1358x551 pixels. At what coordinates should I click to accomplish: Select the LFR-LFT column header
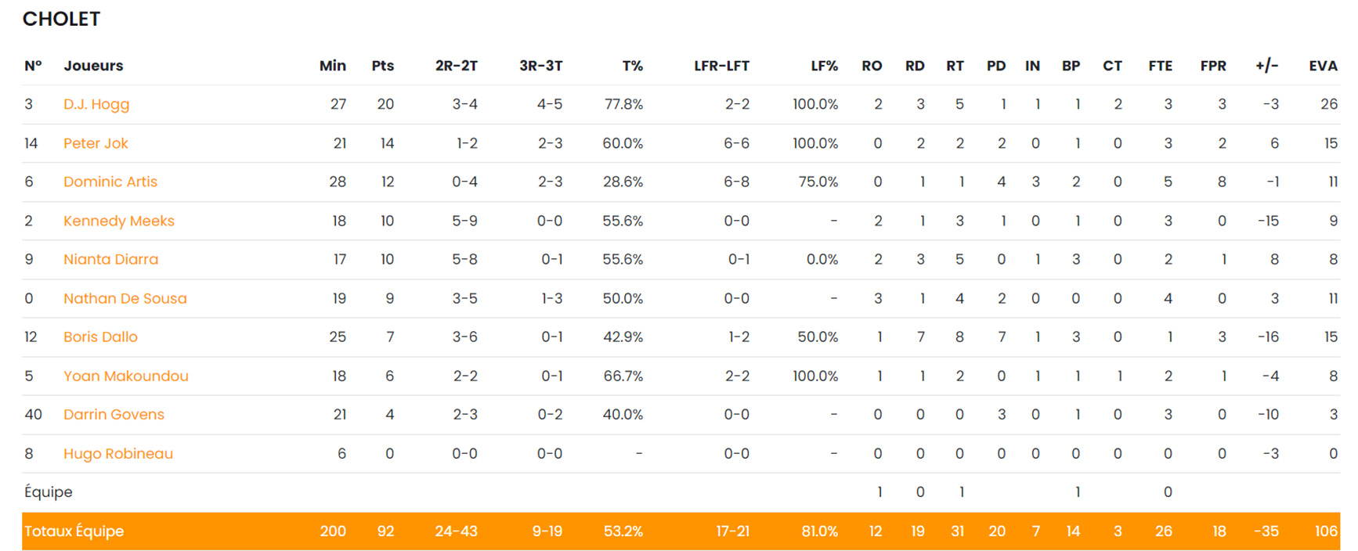coord(721,66)
